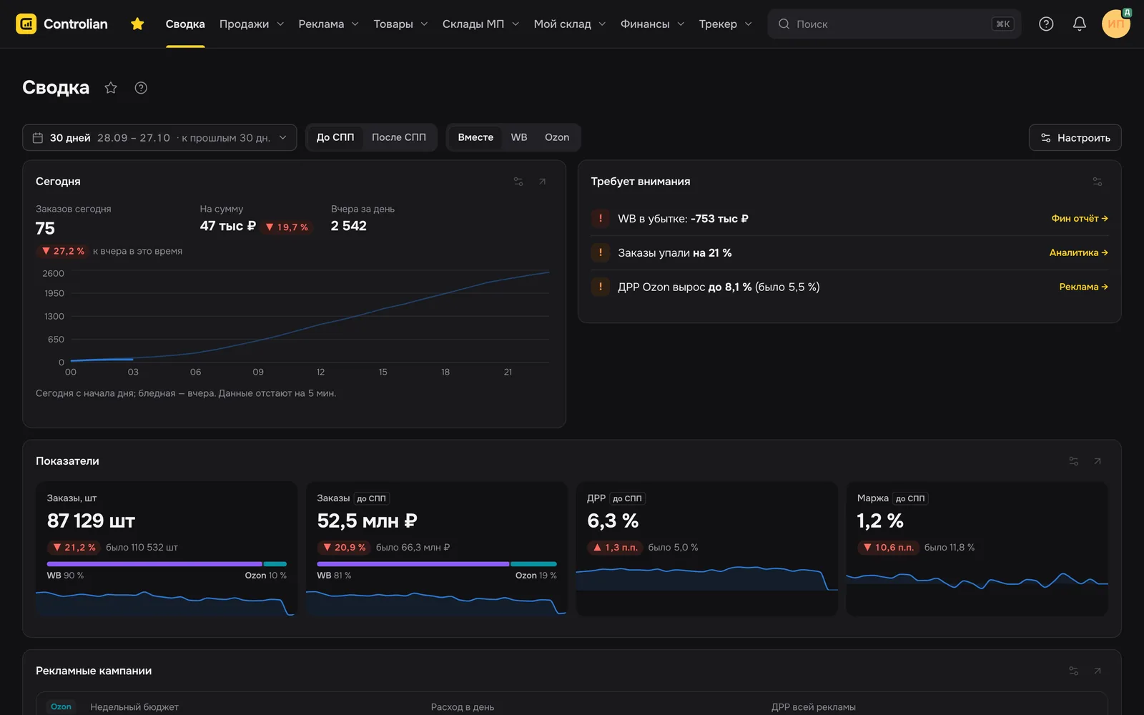1144x715 pixels.
Task: Switch marketplace filter to Ozon
Action: (557, 137)
